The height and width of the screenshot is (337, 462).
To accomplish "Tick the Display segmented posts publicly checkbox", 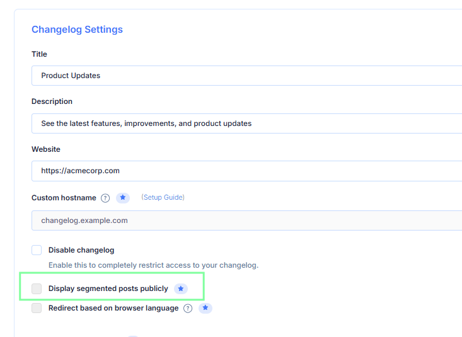I will 37,288.
